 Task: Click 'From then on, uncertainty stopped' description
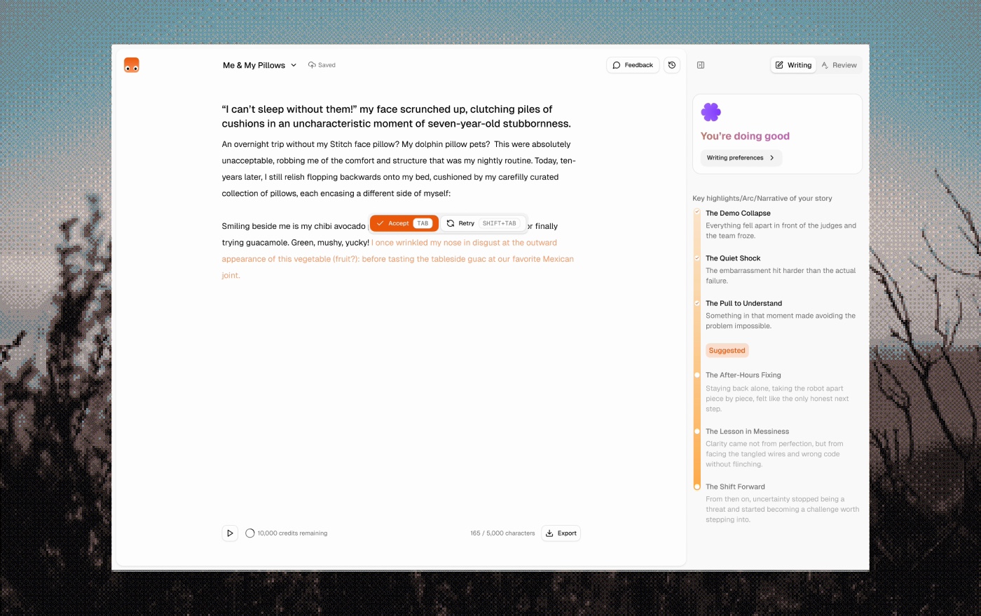[x=782, y=510]
